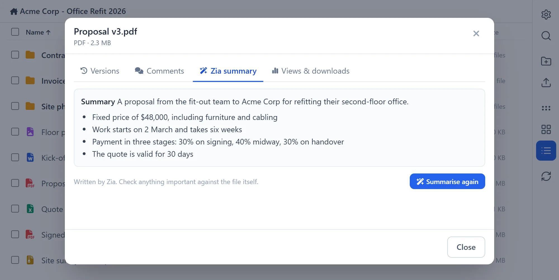Dismiss the dialog with the X icon
Screen dimensions: 559x280
pos(476,33)
